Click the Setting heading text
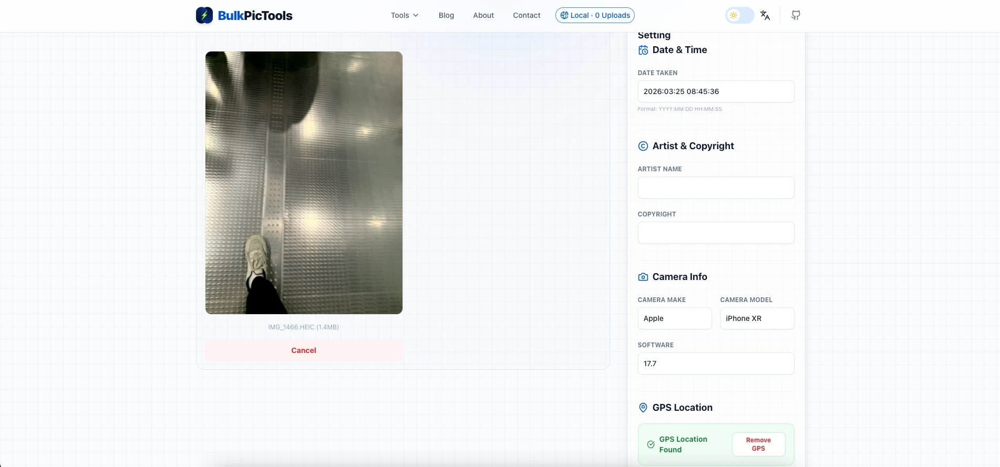The image size is (1000, 467). pos(654,36)
